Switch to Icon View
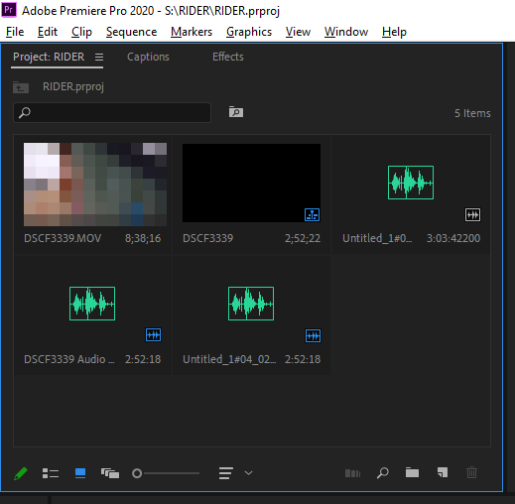The width and height of the screenshot is (515, 504). (80, 473)
